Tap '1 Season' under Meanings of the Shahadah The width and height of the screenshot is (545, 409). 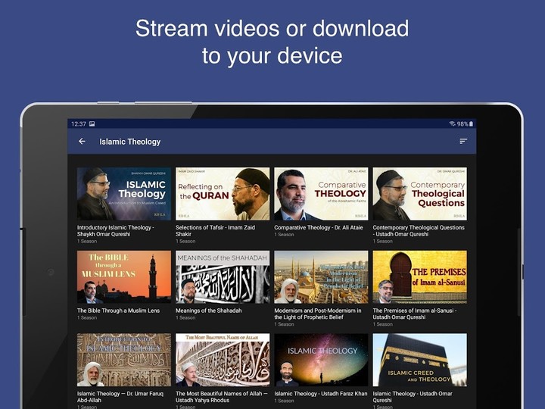(x=185, y=318)
